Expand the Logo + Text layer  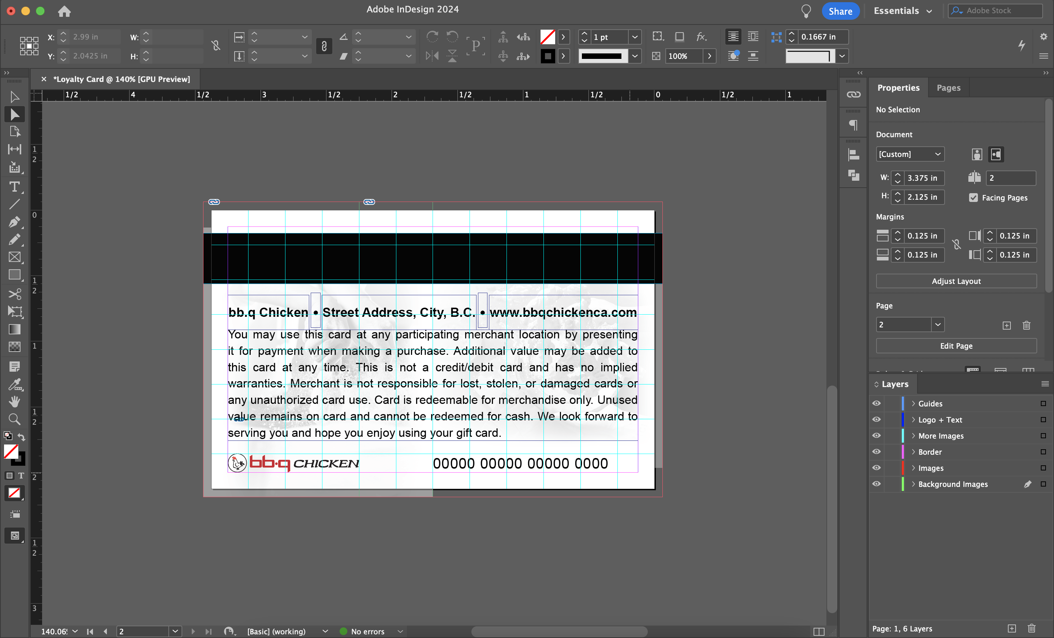point(913,420)
